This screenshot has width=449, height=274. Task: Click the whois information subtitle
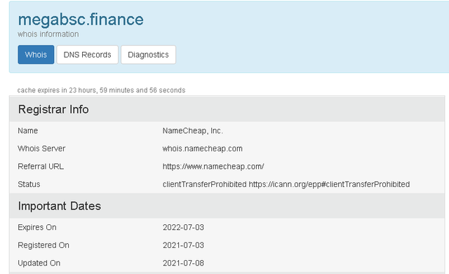click(x=48, y=34)
